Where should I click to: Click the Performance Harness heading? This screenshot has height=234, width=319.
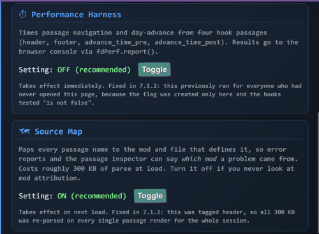click(x=77, y=15)
